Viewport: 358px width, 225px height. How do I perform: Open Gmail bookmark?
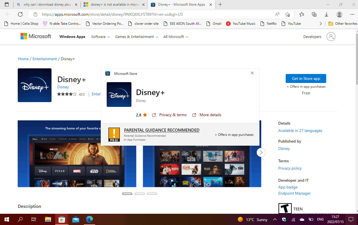pyautogui.click(x=214, y=24)
